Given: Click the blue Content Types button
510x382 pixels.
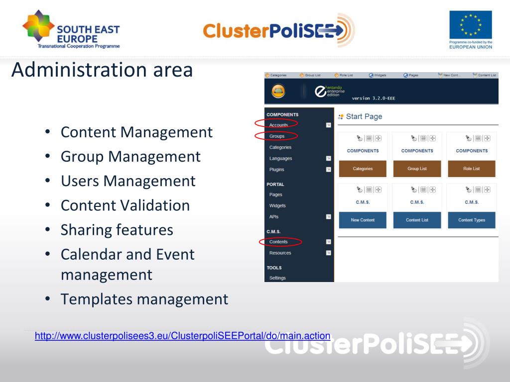Looking at the screenshot, I should [x=472, y=220].
